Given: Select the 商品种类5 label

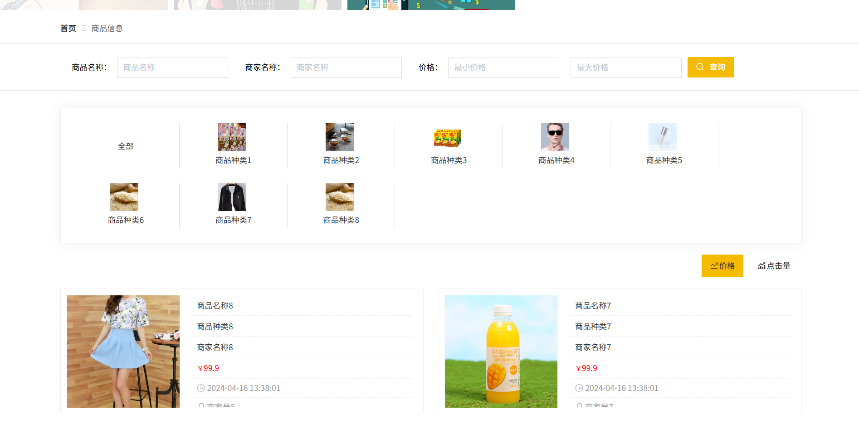Looking at the screenshot, I should pos(664,160).
